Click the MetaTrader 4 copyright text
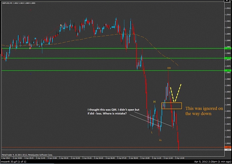Viewport: 232px width, 164px height. tap(27, 155)
